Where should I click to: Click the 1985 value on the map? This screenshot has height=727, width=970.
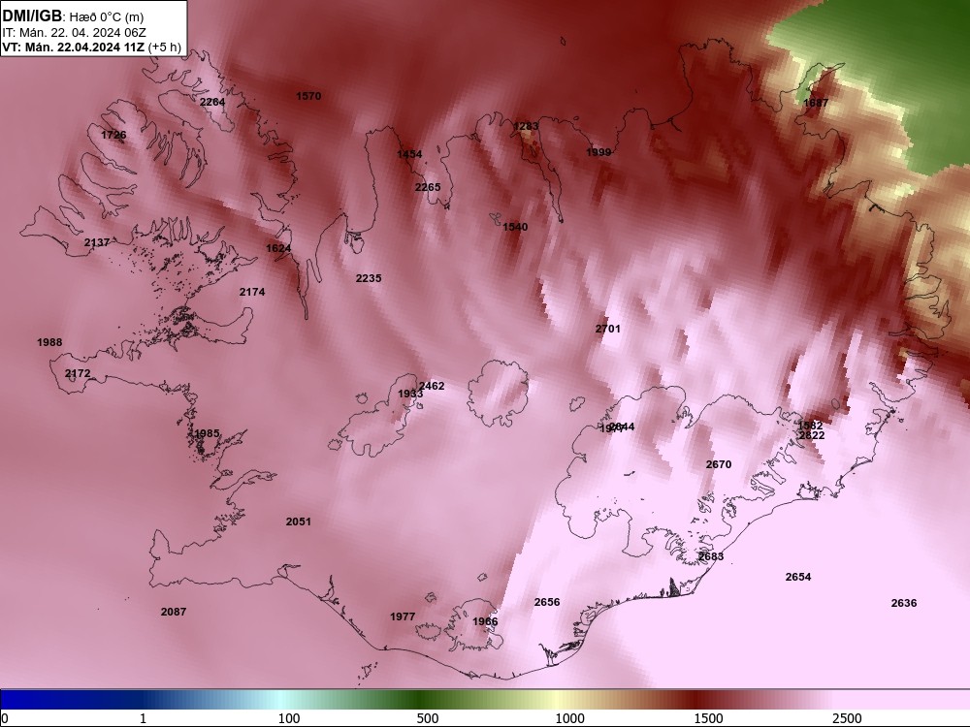(207, 433)
